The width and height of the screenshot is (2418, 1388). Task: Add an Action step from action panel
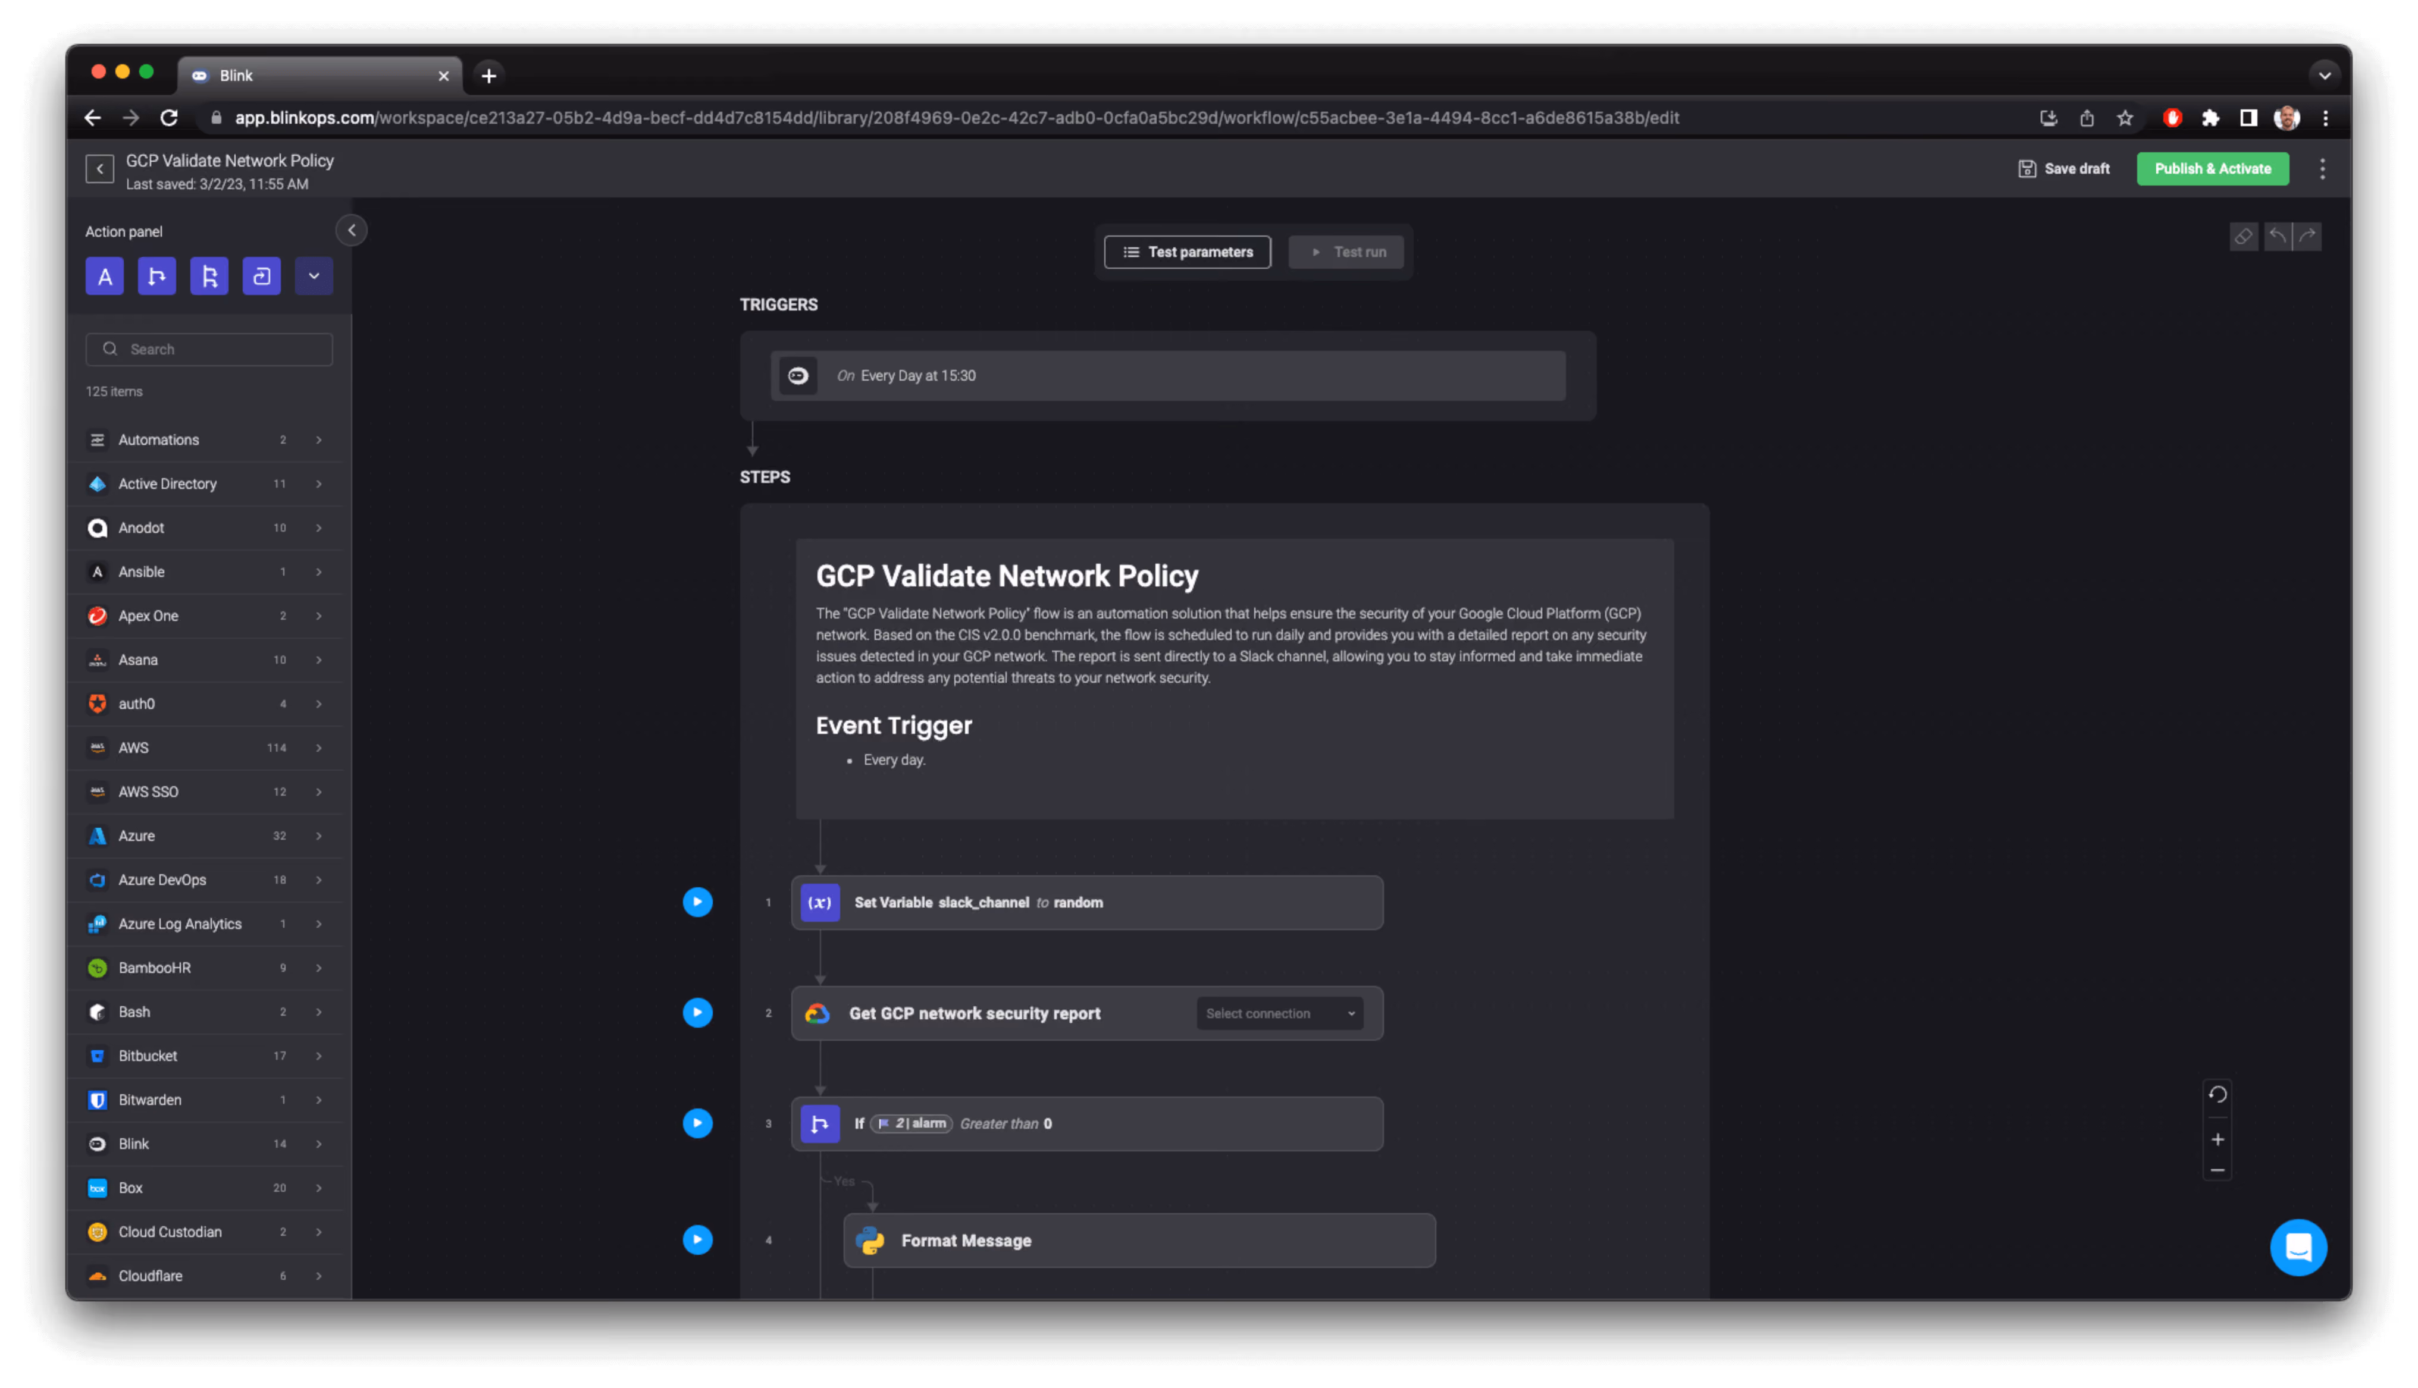105,277
